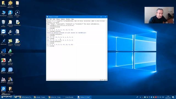
Task: Switch to HitFilm Express taskbar button
Action: [x=26, y=97]
